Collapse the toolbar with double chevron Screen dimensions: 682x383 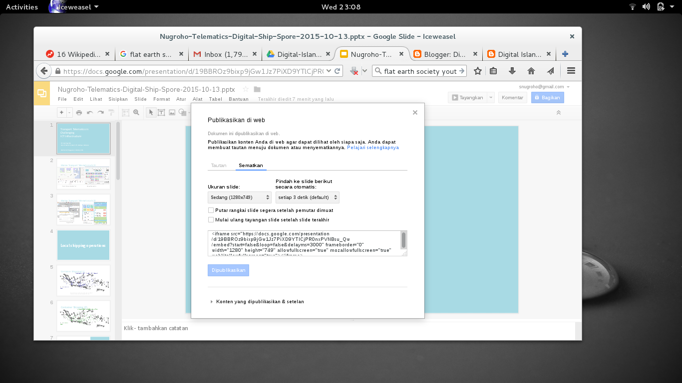point(559,113)
